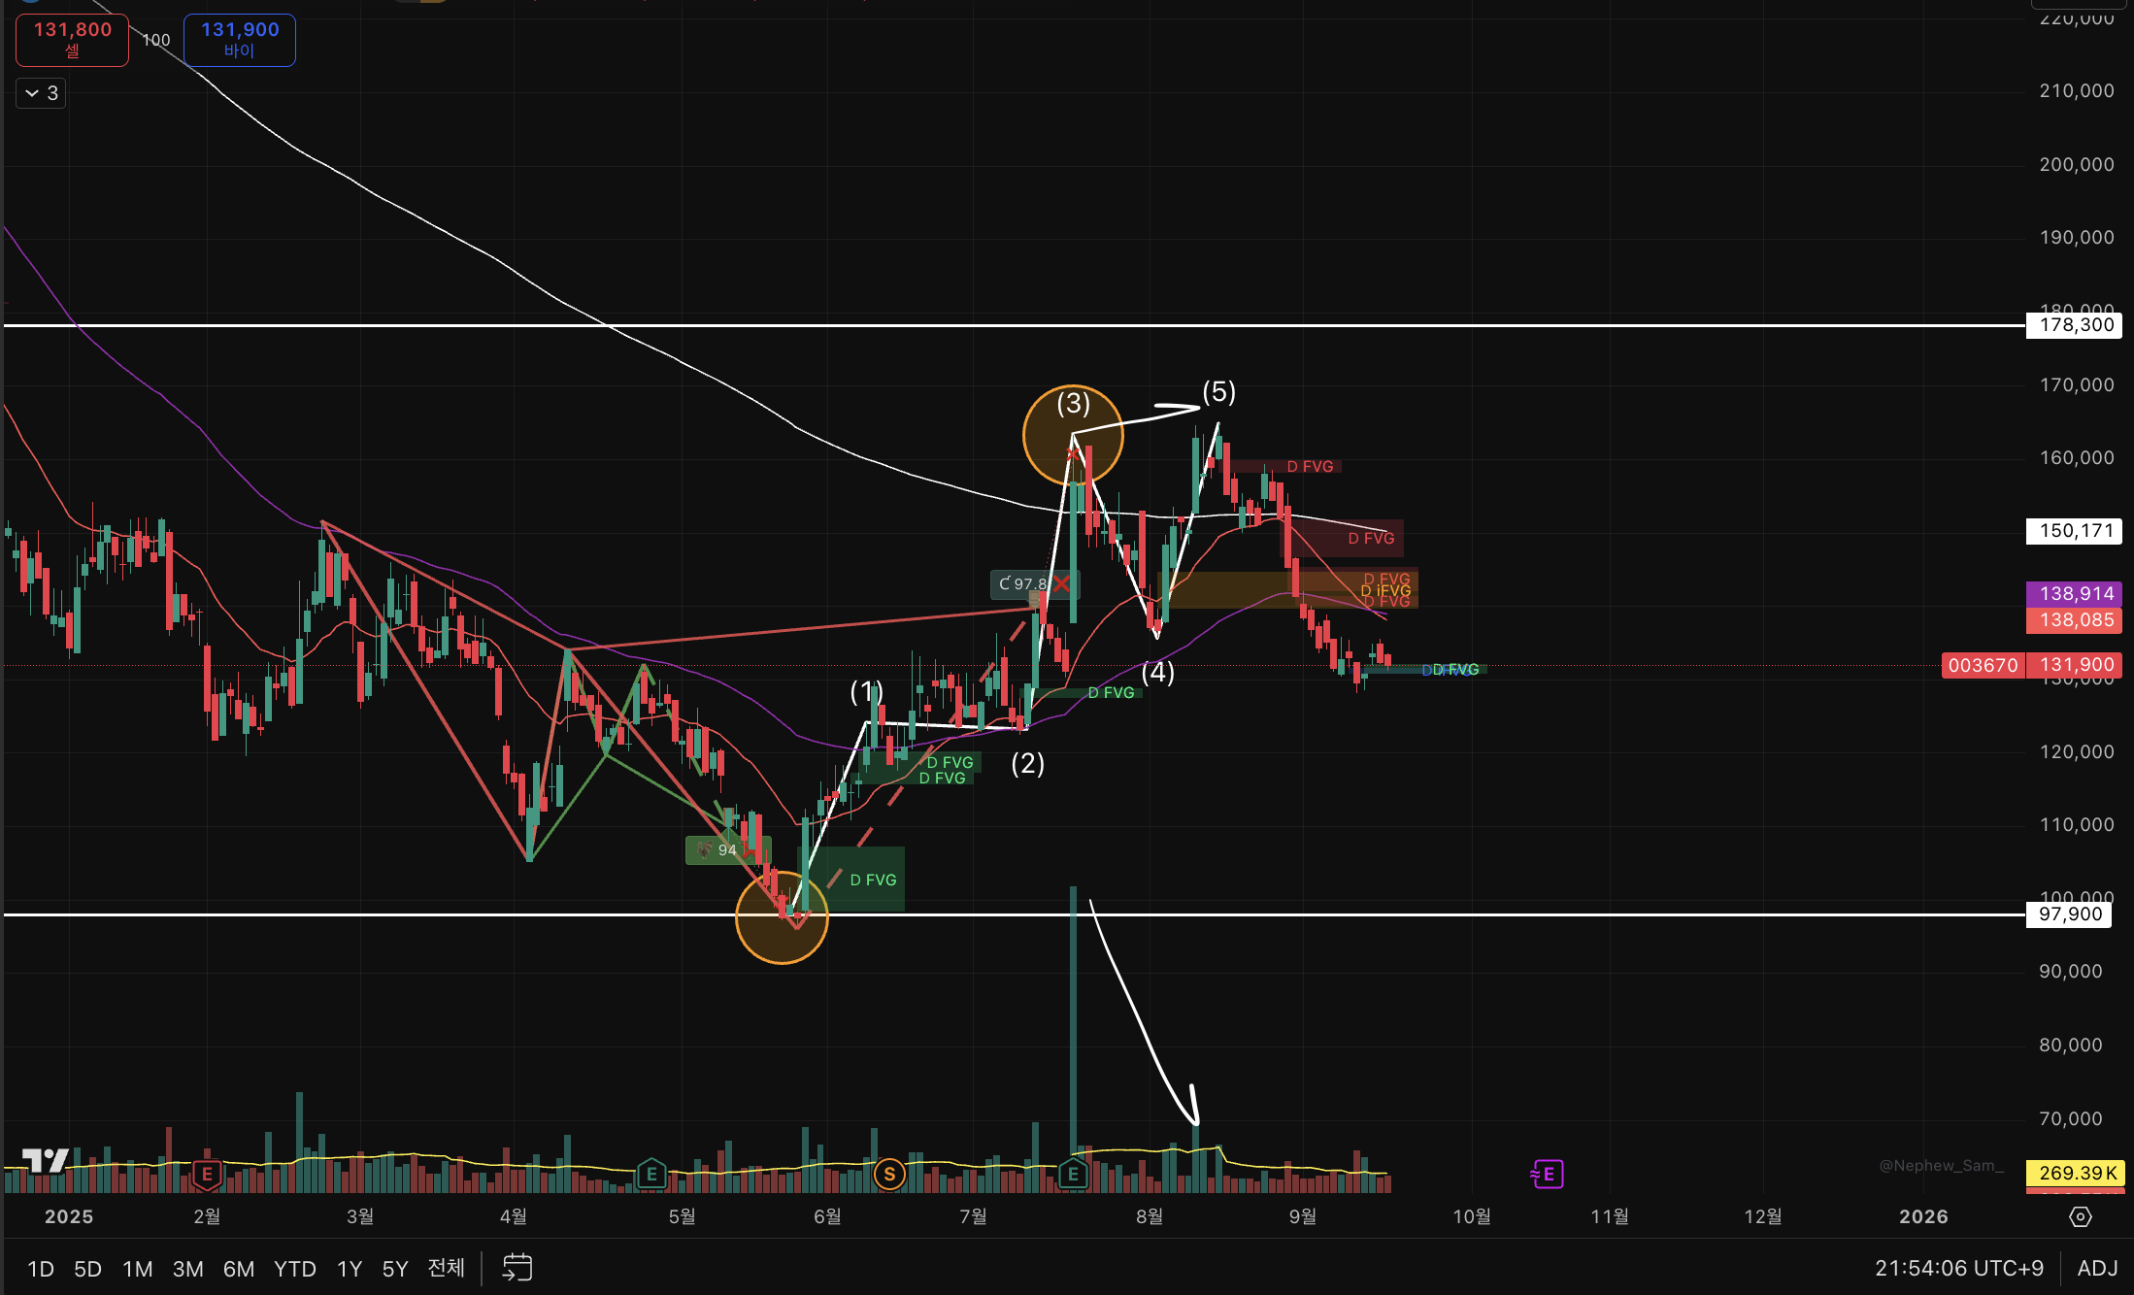Open the date range calendar icon

click(x=517, y=1268)
